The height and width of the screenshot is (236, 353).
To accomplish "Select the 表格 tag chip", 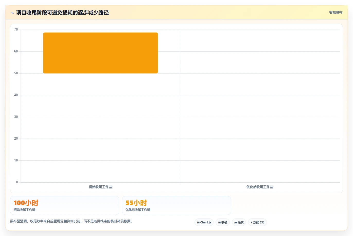I will coord(223,222).
